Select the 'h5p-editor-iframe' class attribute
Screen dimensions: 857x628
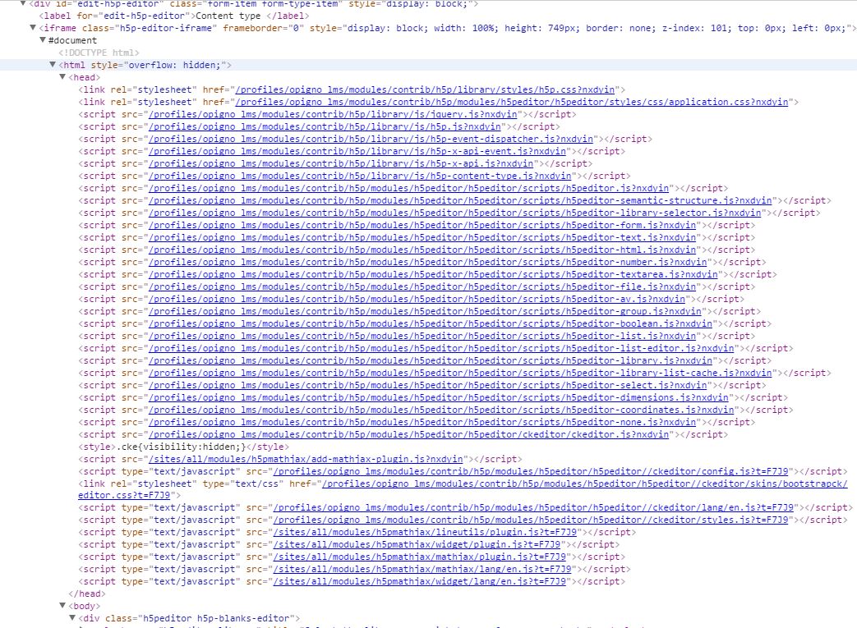pyautogui.click(x=150, y=28)
